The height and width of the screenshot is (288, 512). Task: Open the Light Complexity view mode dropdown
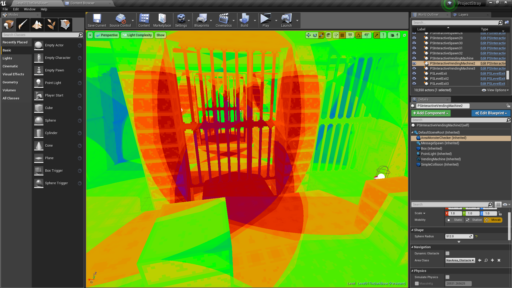(x=137, y=35)
